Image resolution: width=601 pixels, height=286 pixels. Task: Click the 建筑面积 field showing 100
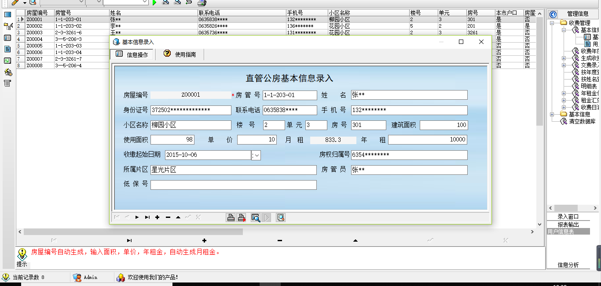(x=443, y=125)
